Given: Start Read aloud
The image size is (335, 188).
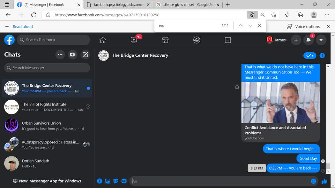Looking at the screenshot, I should click(23, 27).
